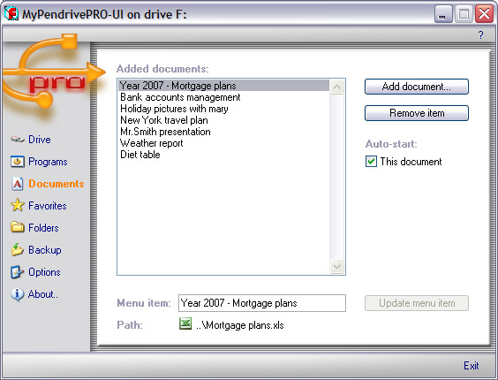Screen dimensions: 498x380
Task: Open the Drive section icon
Action: [17, 140]
